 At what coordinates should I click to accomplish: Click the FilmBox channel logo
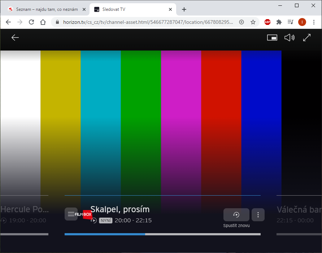(x=83, y=214)
